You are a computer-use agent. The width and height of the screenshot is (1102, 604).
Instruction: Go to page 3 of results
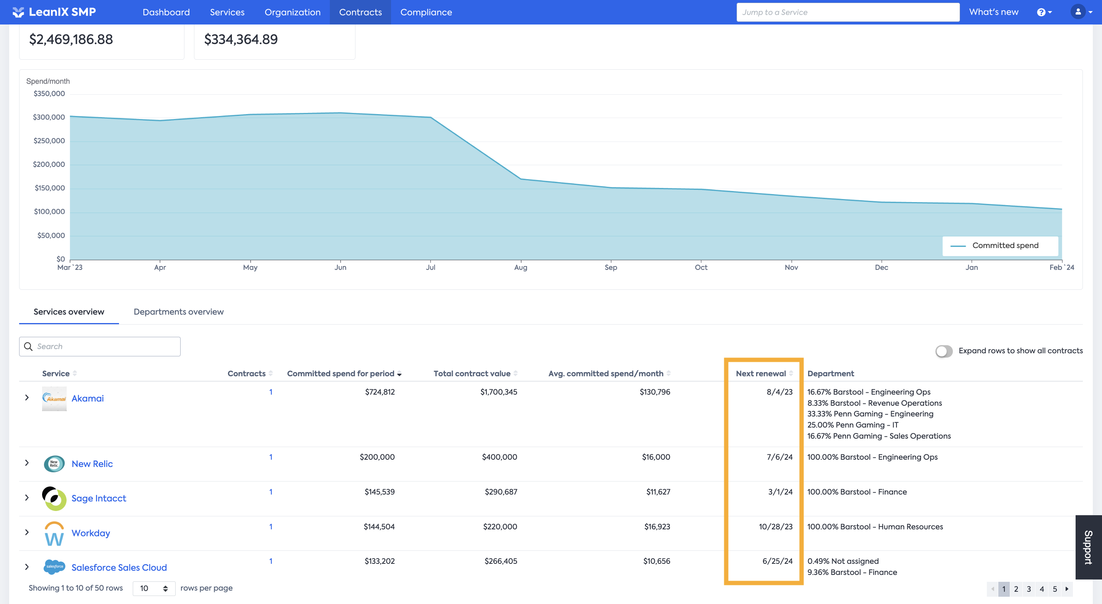[1029, 589]
